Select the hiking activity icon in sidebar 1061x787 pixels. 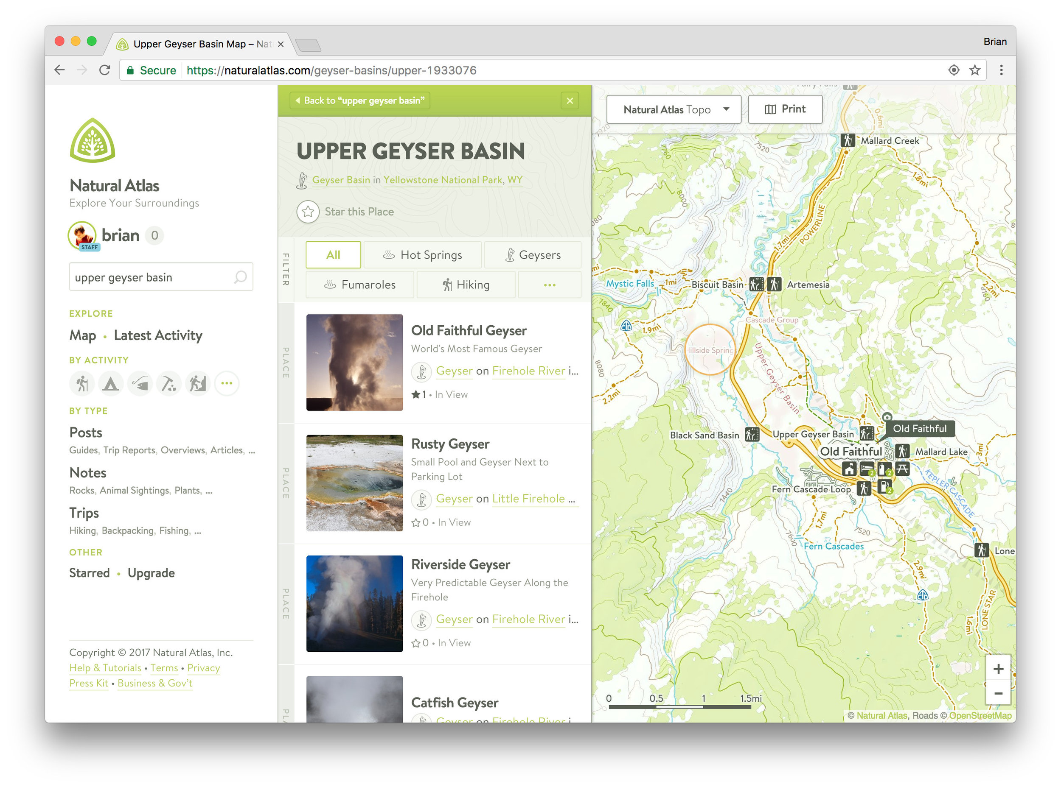point(82,384)
